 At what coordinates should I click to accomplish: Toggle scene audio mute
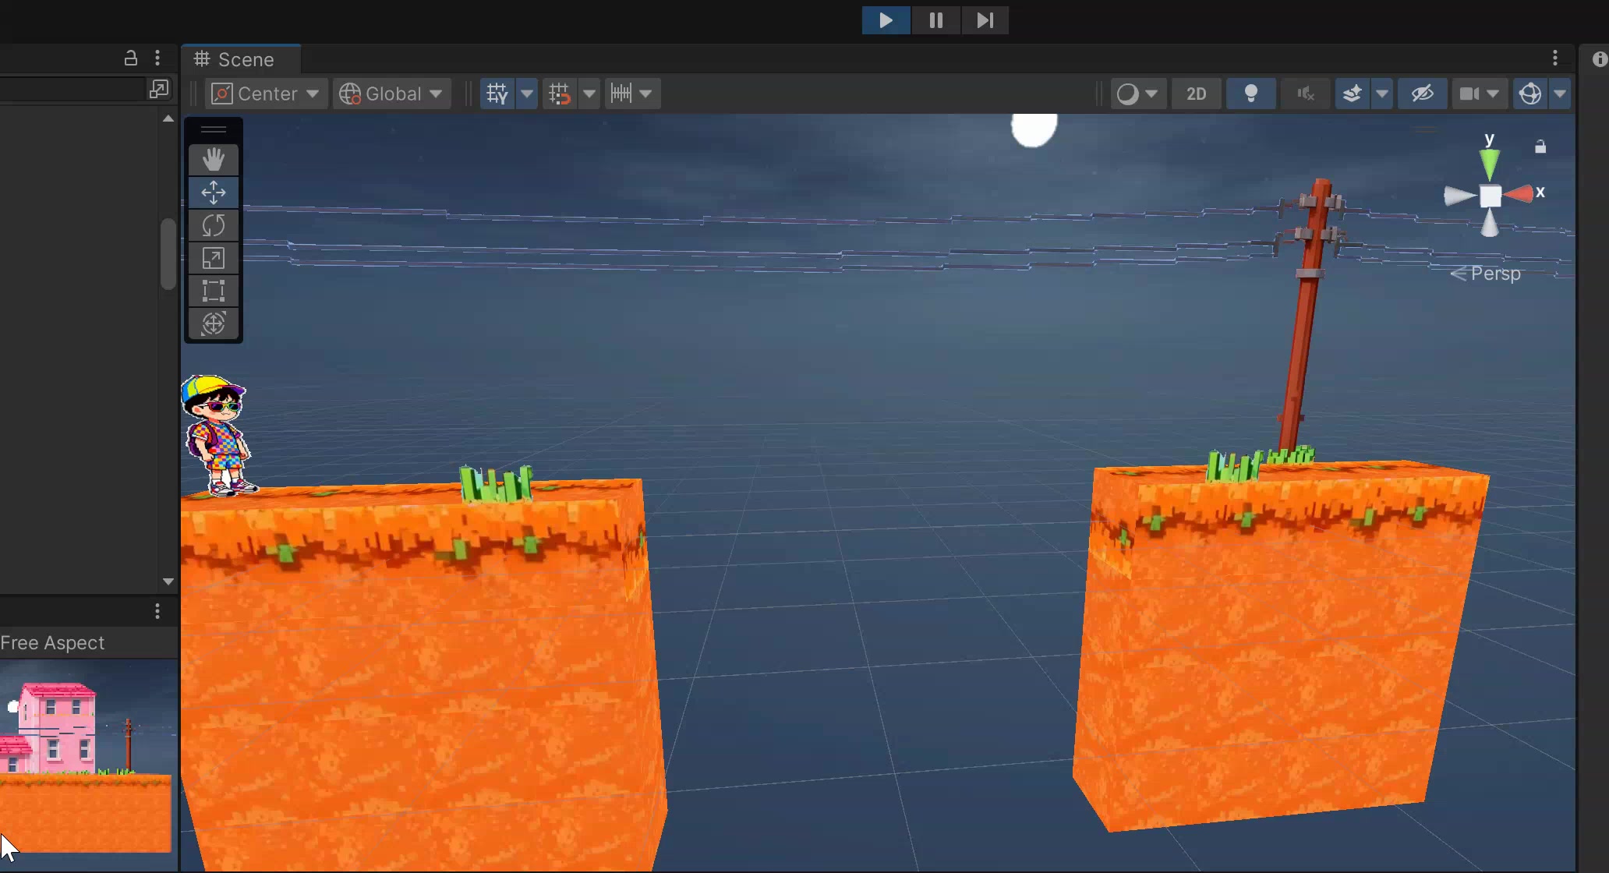[1305, 94]
